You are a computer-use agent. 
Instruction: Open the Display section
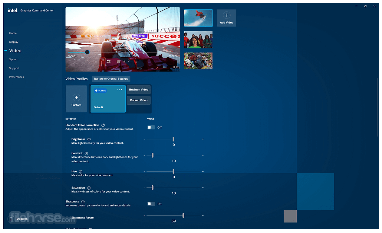click(14, 42)
